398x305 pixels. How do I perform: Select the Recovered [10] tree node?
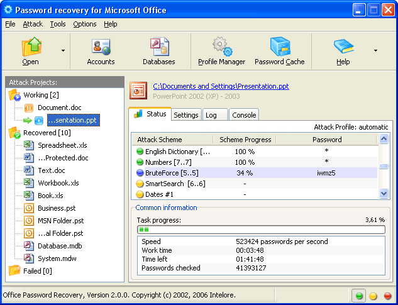point(47,133)
